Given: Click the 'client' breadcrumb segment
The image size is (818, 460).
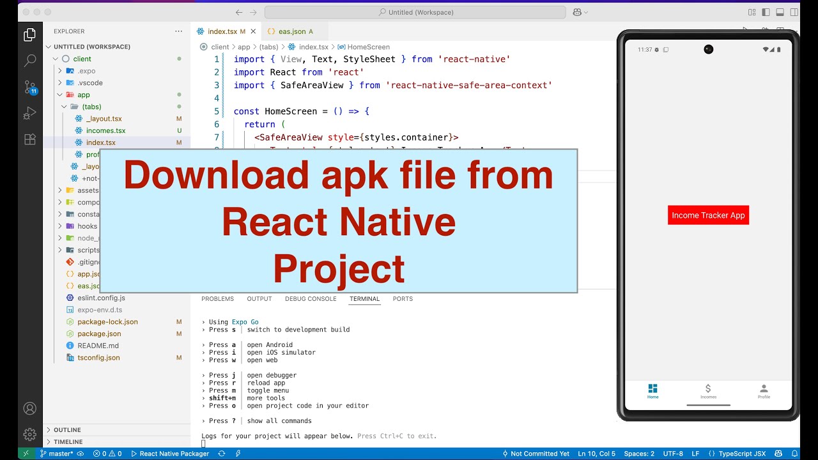Looking at the screenshot, I should (x=220, y=47).
